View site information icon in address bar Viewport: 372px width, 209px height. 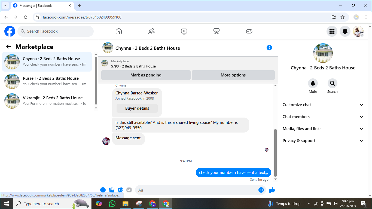click(38, 17)
